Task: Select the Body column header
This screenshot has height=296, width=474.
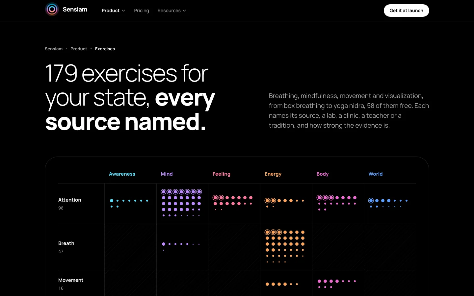Action: tap(323, 174)
